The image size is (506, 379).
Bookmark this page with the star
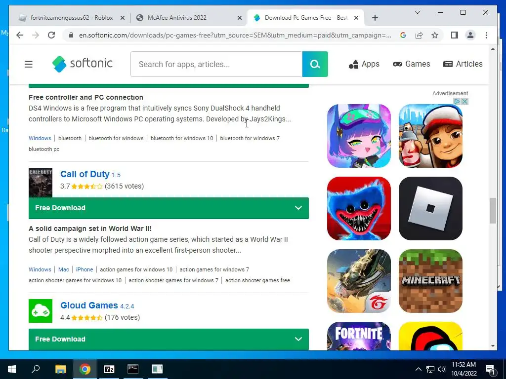click(435, 35)
